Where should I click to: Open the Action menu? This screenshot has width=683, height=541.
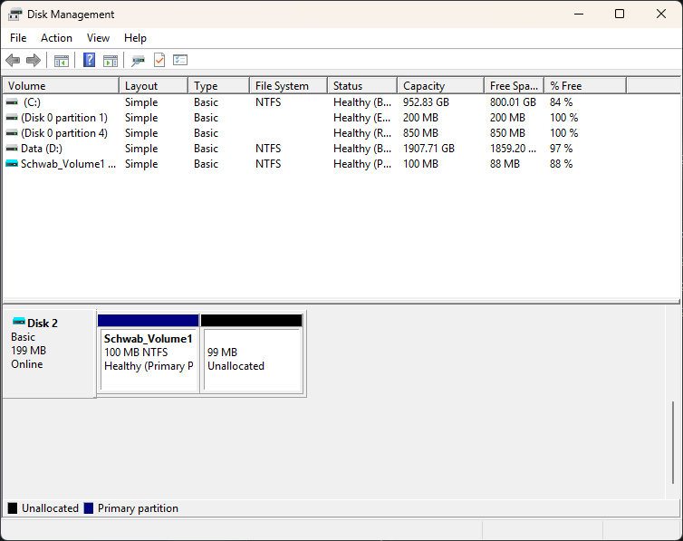[57, 38]
